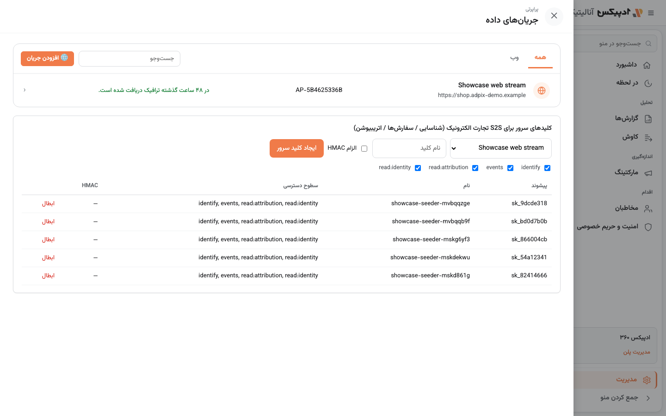Revoke key sk_54a12341 via ابطال
This screenshot has height=416, width=666.
click(x=48, y=257)
